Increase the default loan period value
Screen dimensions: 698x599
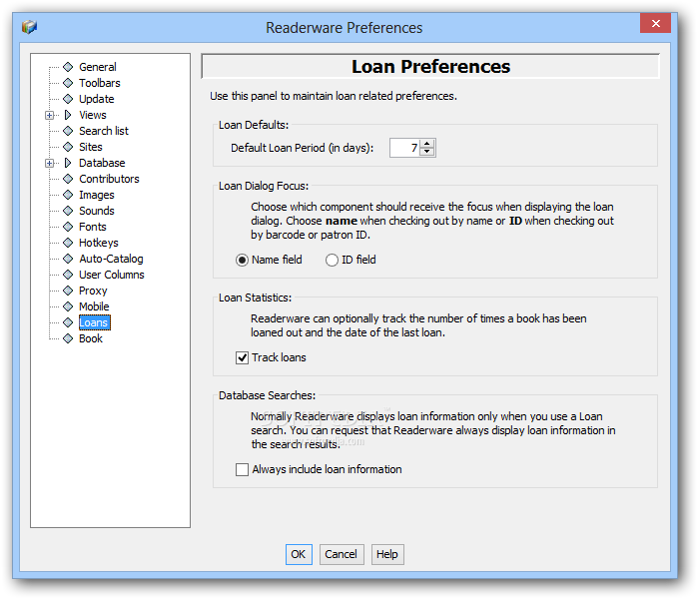tap(427, 144)
